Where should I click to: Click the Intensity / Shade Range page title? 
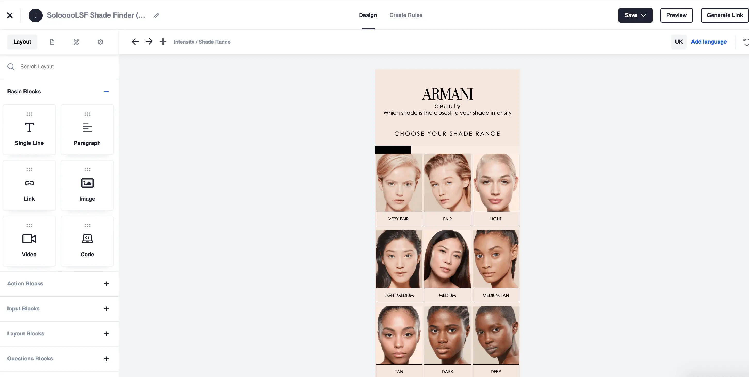[x=202, y=42]
